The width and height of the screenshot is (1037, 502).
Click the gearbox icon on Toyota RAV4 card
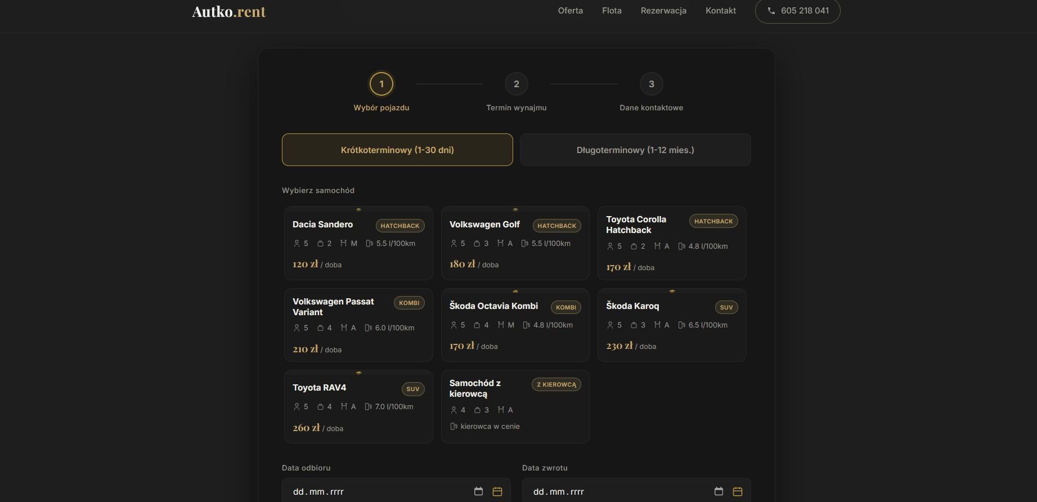(x=343, y=407)
